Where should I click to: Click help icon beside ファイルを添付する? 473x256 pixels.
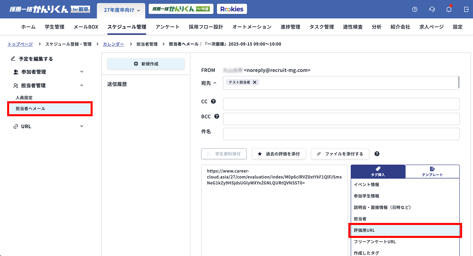coord(377,154)
